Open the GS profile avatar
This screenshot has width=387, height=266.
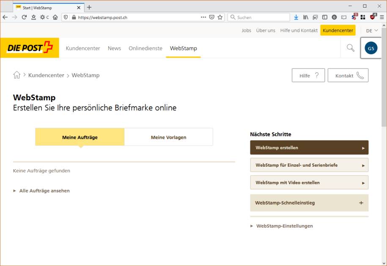tap(371, 48)
